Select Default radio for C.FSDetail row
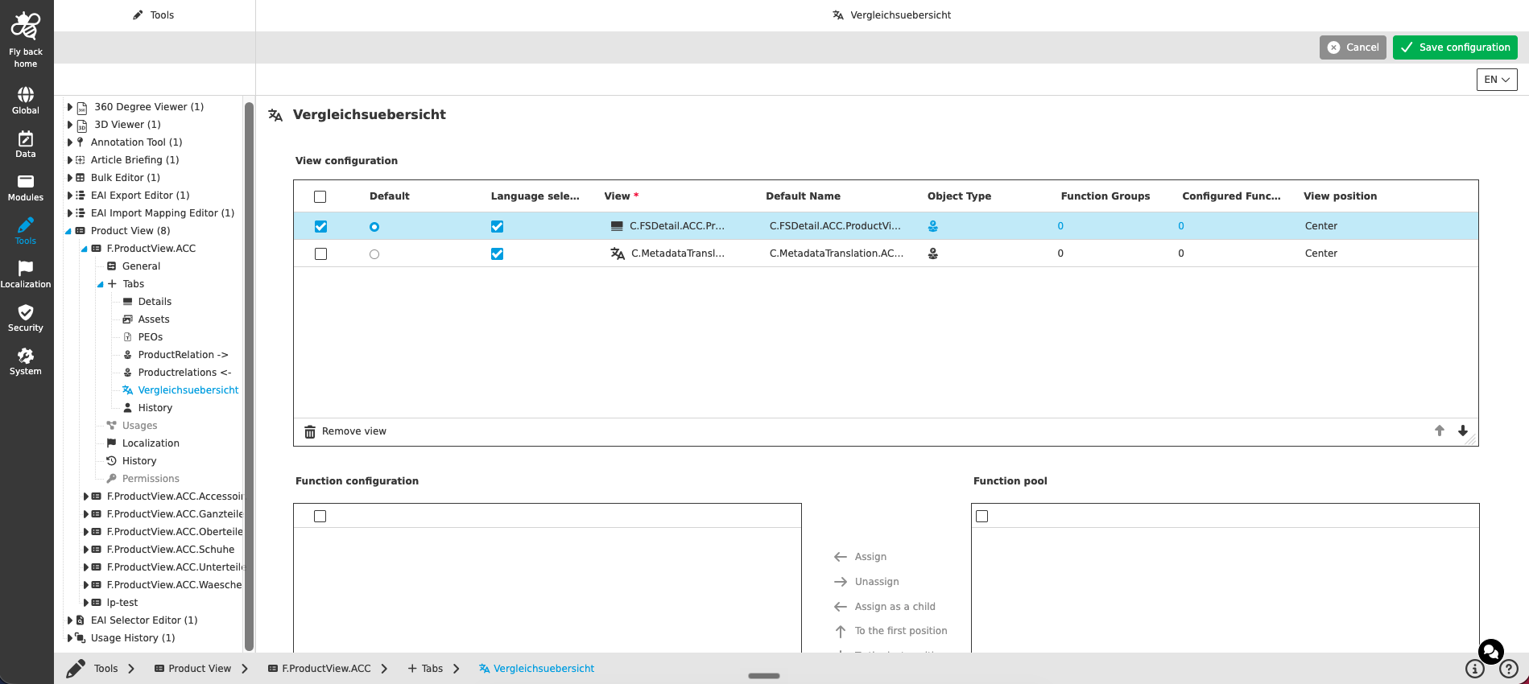 [374, 227]
